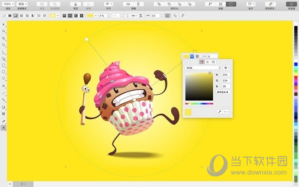Click the copy fill properties icon

point(175,15)
